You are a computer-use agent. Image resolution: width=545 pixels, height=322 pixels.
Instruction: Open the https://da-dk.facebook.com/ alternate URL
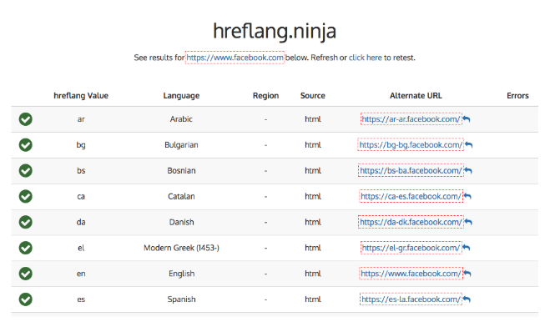point(411,222)
